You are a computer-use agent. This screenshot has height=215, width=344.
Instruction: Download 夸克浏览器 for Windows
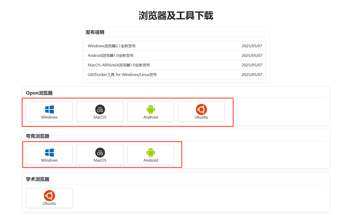pos(49,155)
